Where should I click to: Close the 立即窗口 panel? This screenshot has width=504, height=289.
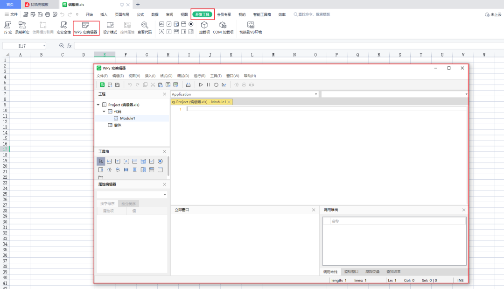pos(314,210)
